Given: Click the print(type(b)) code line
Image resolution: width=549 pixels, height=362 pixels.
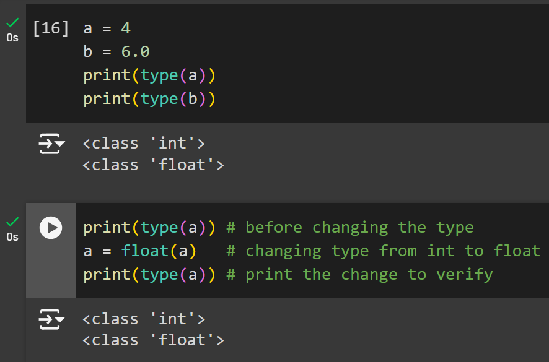Looking at the screenshot, I should pyautogui.click(x=149, y=99).
